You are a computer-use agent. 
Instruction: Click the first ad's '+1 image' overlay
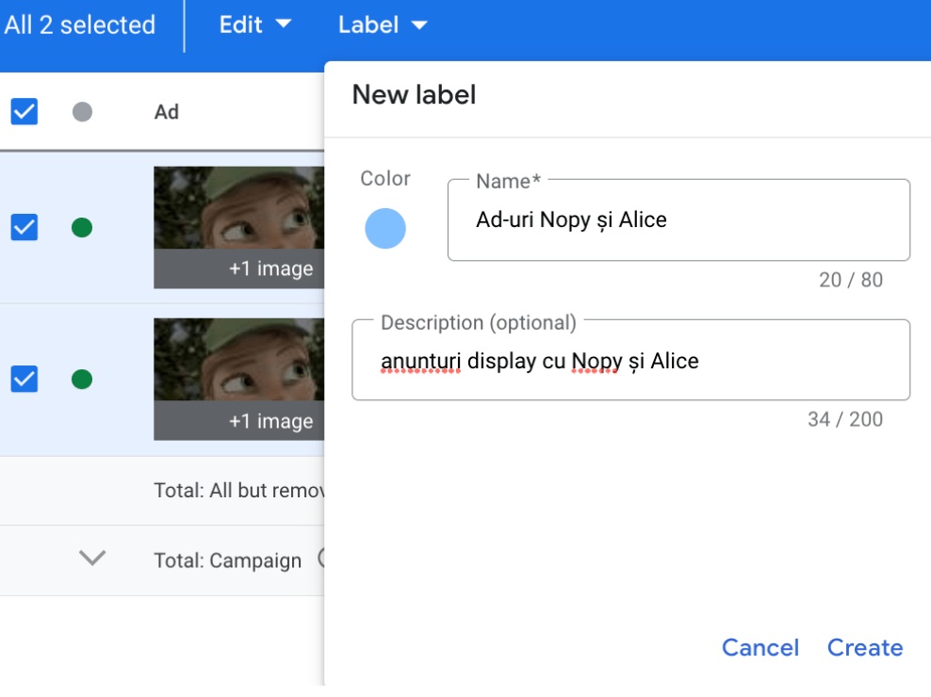[x=270, y=269]
